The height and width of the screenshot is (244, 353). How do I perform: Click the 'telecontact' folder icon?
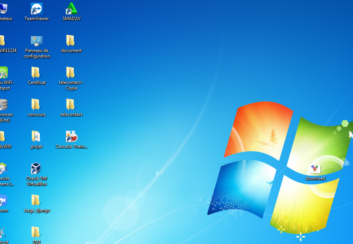(x=71, y=105)
